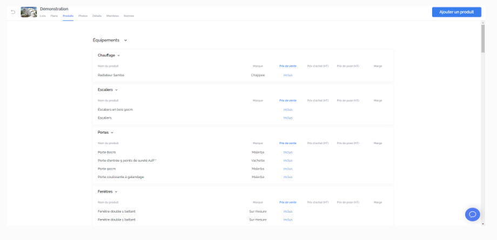Open the Photos tab
The height and width of the screenshot is (240, 497).
point(83,16)
